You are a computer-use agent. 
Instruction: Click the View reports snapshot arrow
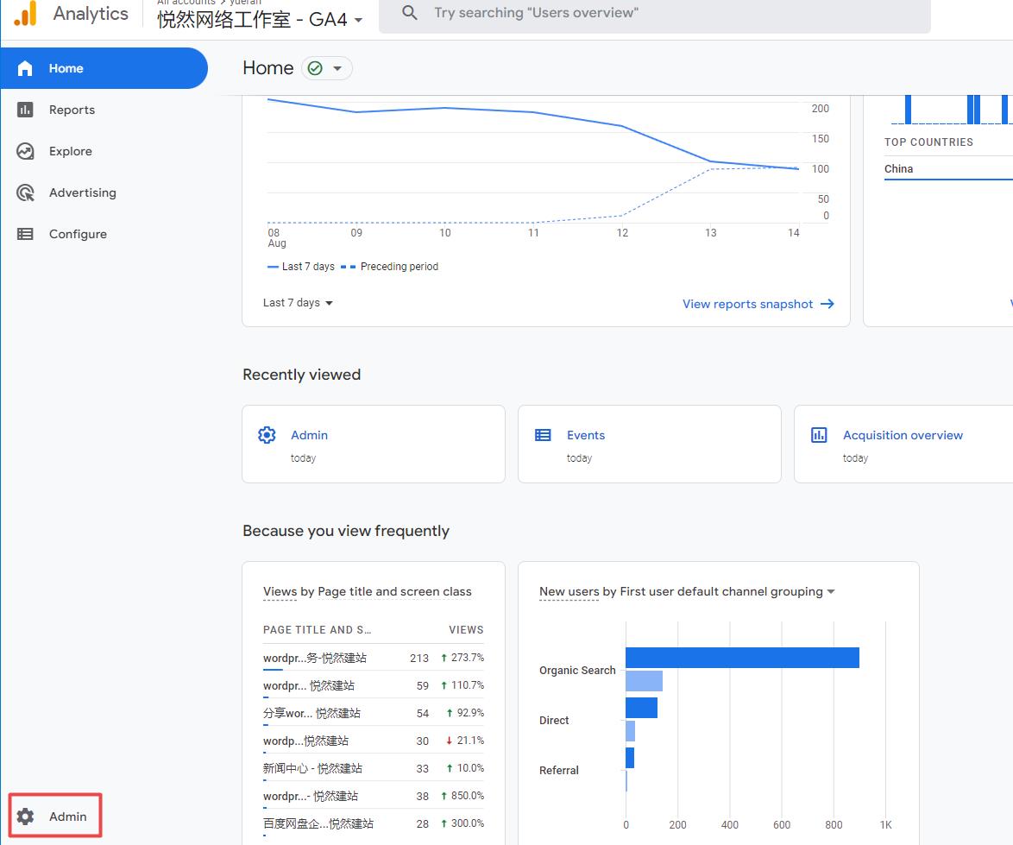point(827,304)
